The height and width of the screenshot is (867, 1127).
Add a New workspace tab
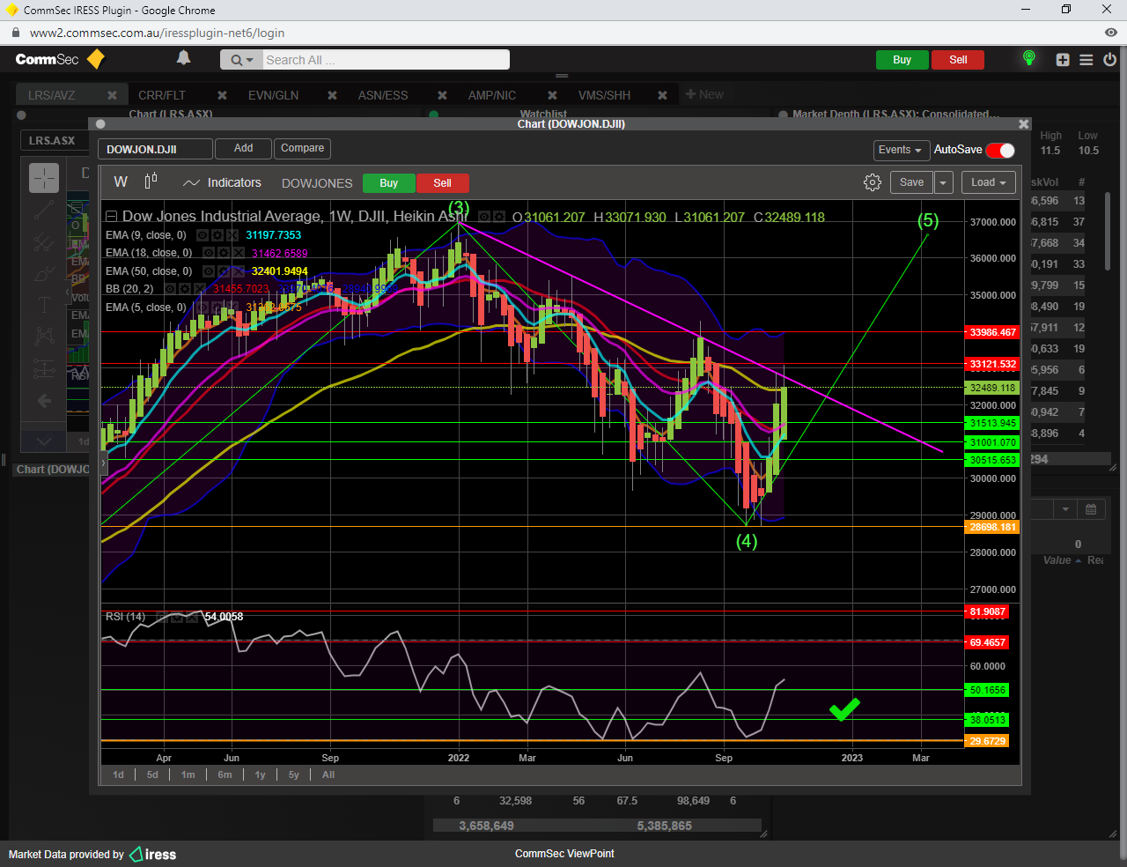point(704,94)
